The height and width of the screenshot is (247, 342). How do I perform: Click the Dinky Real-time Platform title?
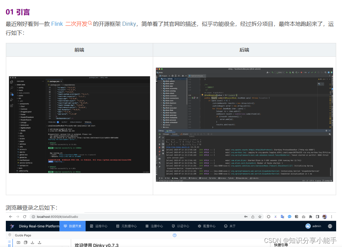coord(39,226)
